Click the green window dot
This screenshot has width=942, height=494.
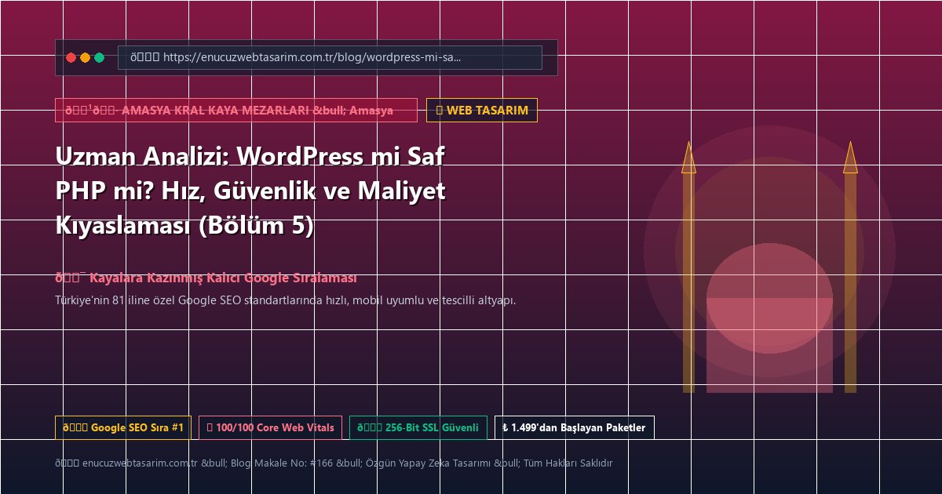tap(99, 57)
